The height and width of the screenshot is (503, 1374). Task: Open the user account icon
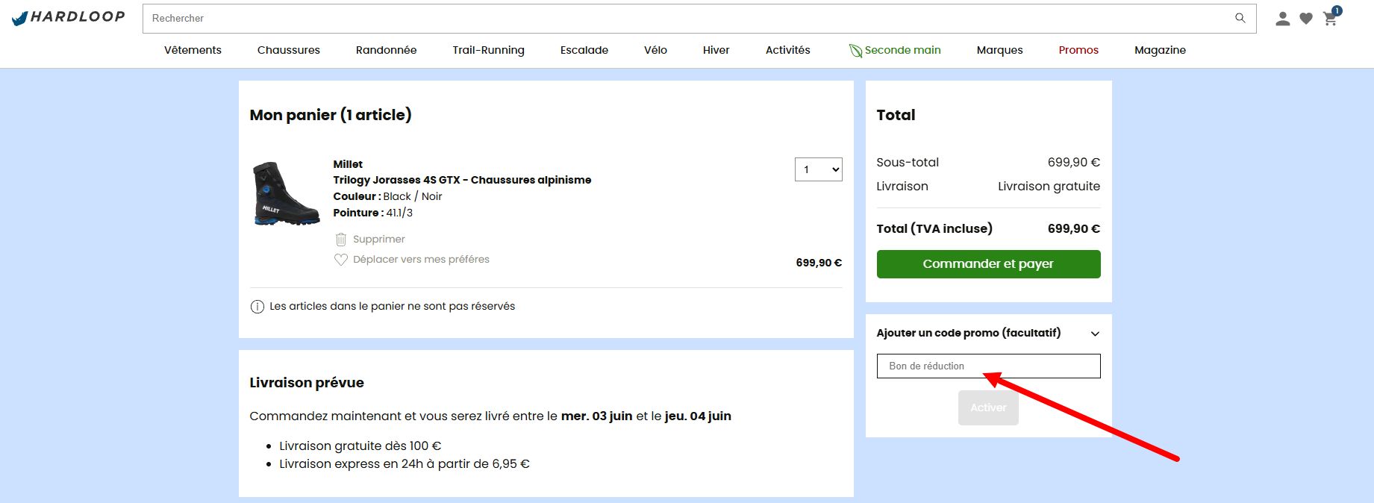[1283, 19]
